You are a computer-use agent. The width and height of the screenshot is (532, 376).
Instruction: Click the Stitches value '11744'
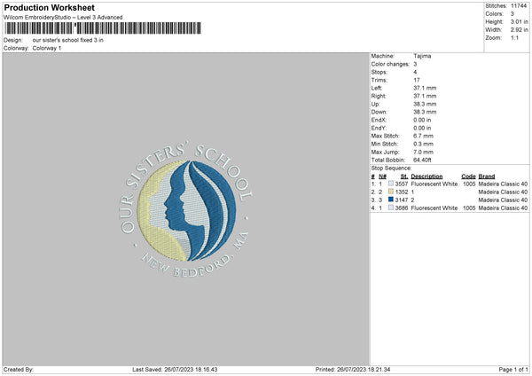[519, 6]
